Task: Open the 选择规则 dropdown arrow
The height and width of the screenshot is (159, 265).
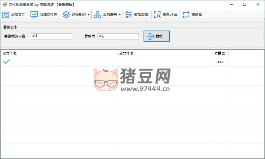Action: click(89, 15)
